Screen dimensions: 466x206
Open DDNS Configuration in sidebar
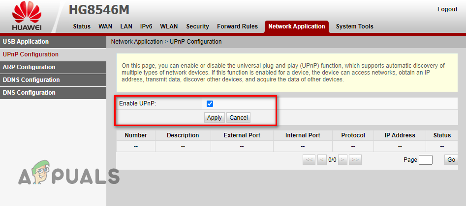click(53, 80)
